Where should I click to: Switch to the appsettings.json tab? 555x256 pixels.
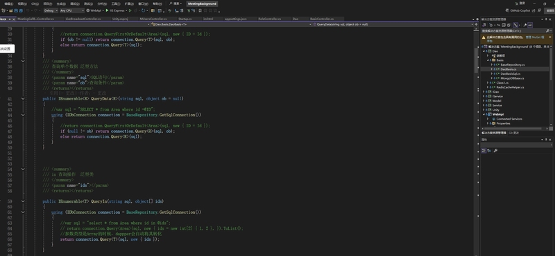point(236,19)
